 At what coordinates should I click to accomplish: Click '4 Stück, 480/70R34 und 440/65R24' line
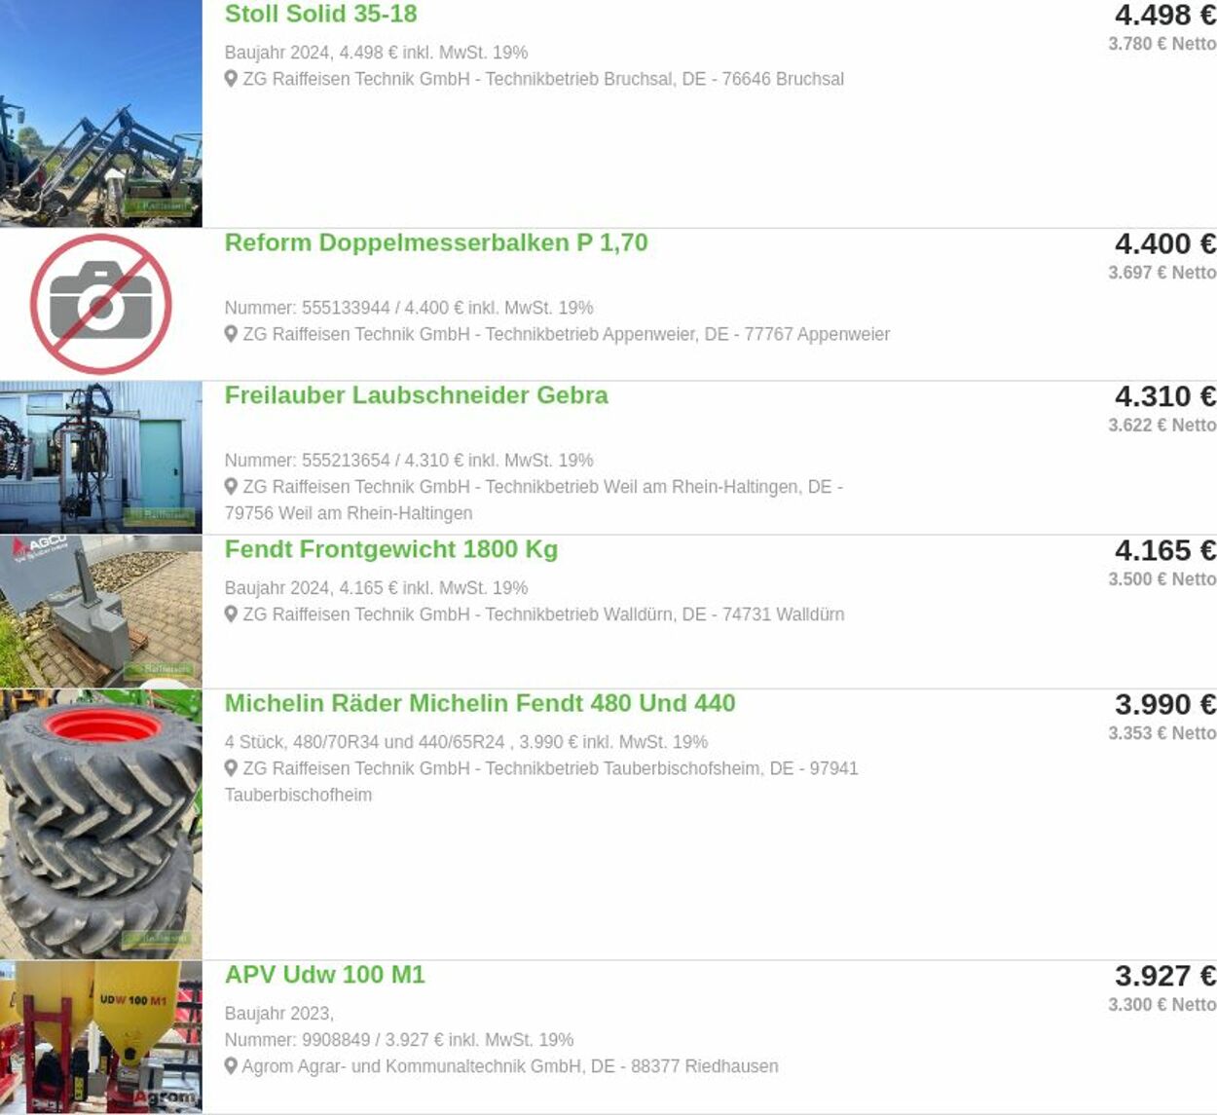click(x=465, y=742)
